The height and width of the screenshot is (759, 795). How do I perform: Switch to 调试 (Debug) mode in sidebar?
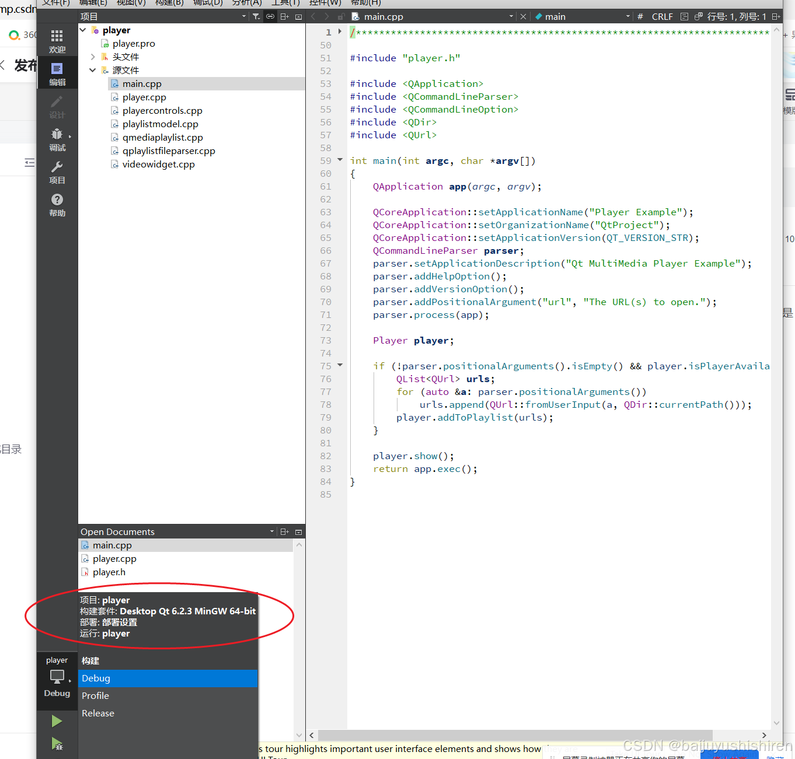57,138
